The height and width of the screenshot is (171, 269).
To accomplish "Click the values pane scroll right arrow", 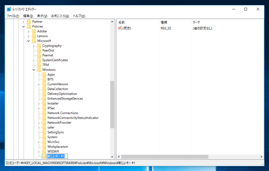I will (261, 157).
